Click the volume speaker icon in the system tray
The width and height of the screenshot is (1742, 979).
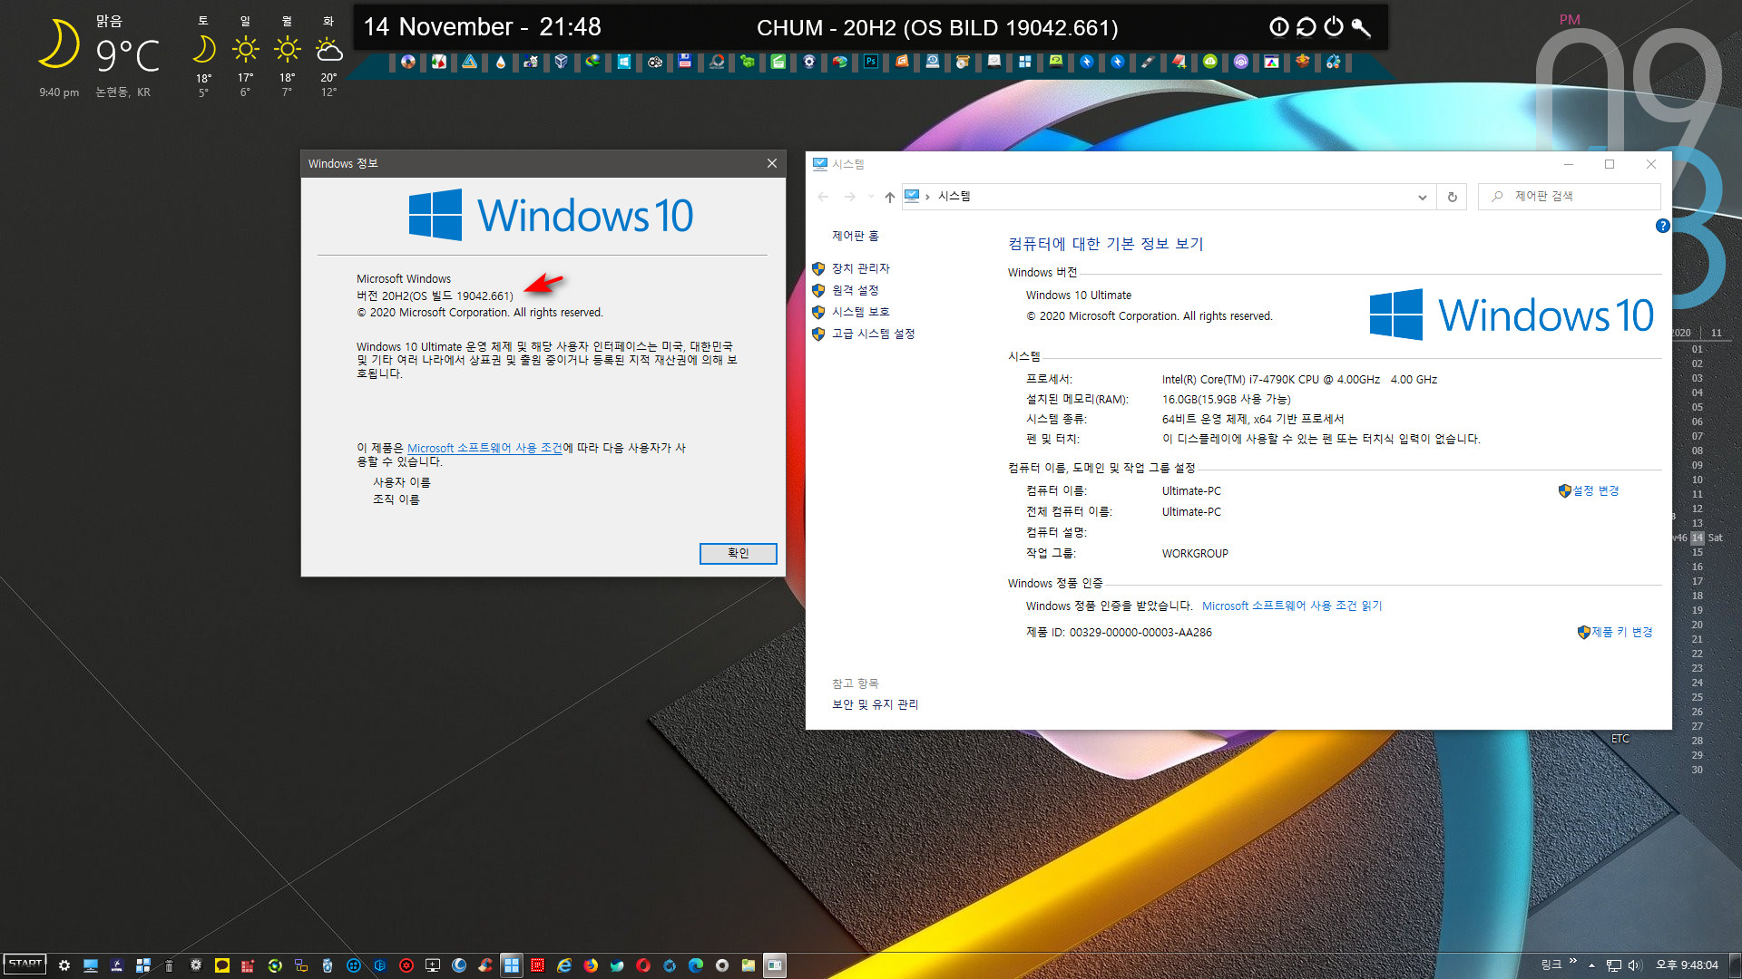pyautogui.click(x=1635, y=965)
